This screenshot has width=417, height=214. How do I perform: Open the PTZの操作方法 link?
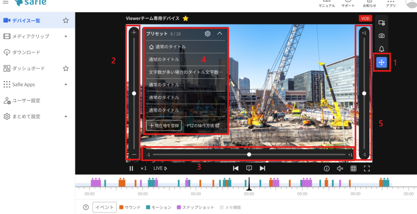click(203, 125)
